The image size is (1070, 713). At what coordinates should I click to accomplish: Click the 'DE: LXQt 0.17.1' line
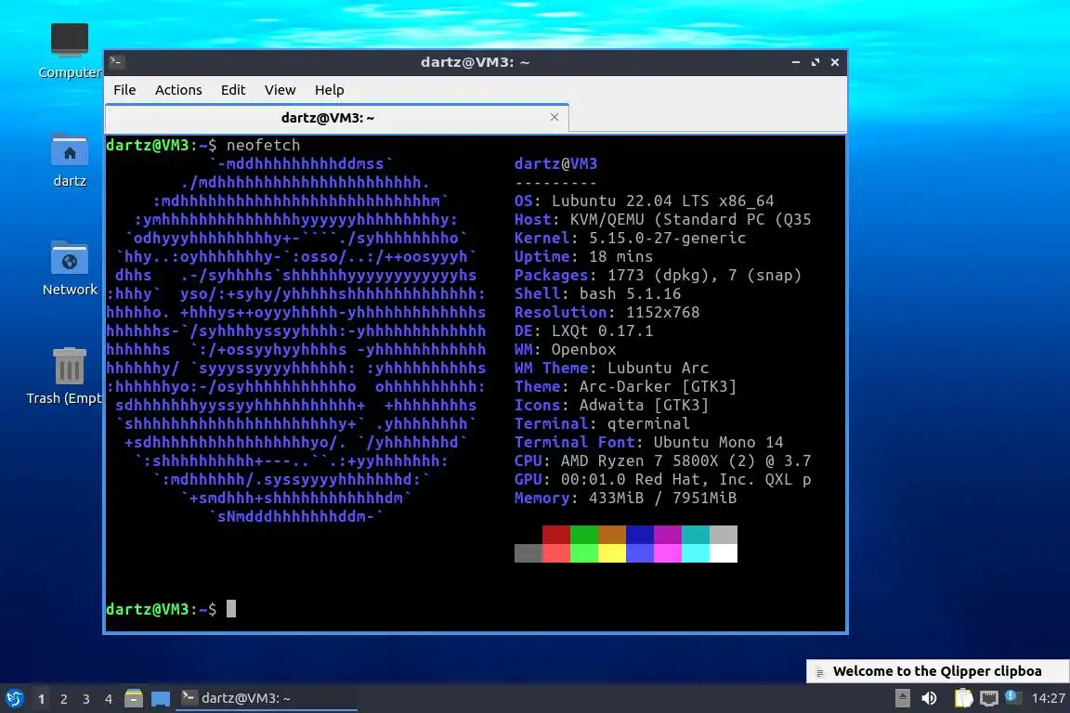[x=583, y=331]
